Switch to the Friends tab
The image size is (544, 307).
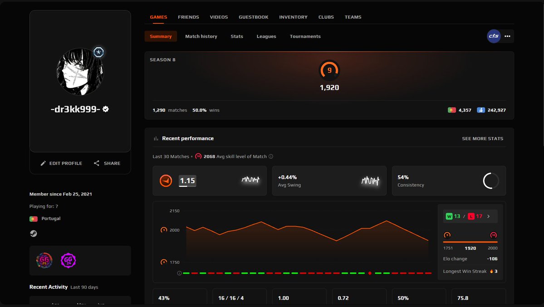pyautogui.click(x=188, y=17)
